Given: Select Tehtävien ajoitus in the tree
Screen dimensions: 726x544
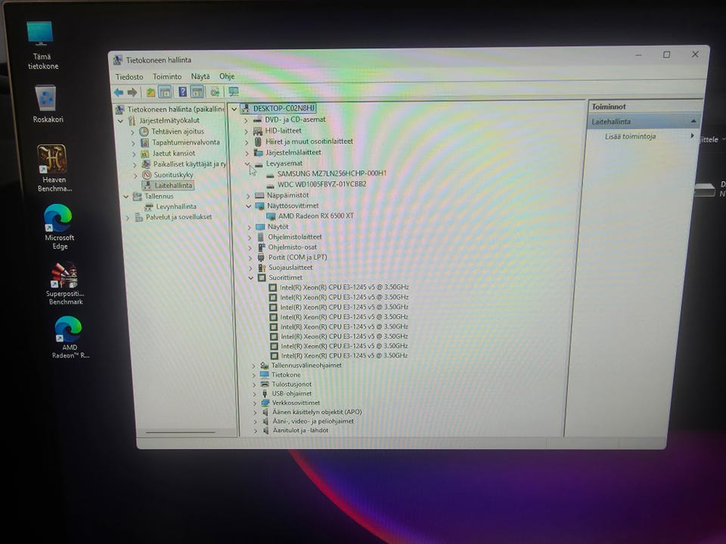Looking at the screenshot, I should click(178, 131).
